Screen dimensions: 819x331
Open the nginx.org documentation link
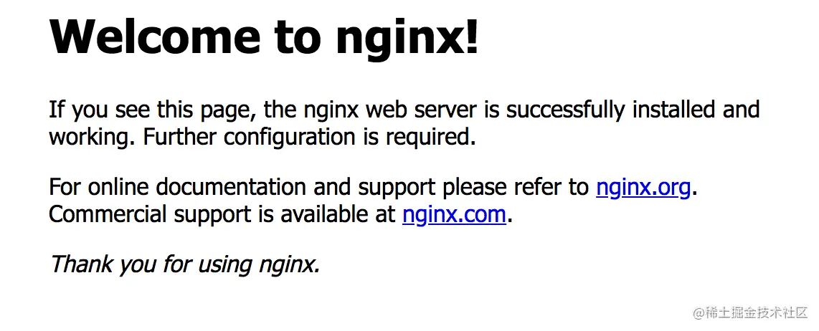pos(643,187)
